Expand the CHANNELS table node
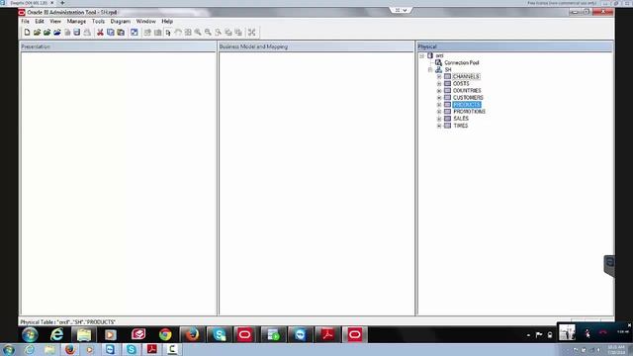This screenshot has width=633, height=356. (439, 77)
